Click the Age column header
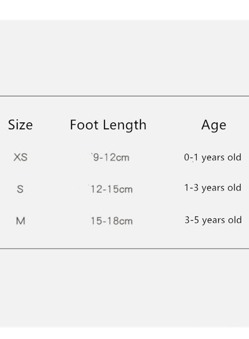This screenshot has width=249, height=339. [214, 125]
